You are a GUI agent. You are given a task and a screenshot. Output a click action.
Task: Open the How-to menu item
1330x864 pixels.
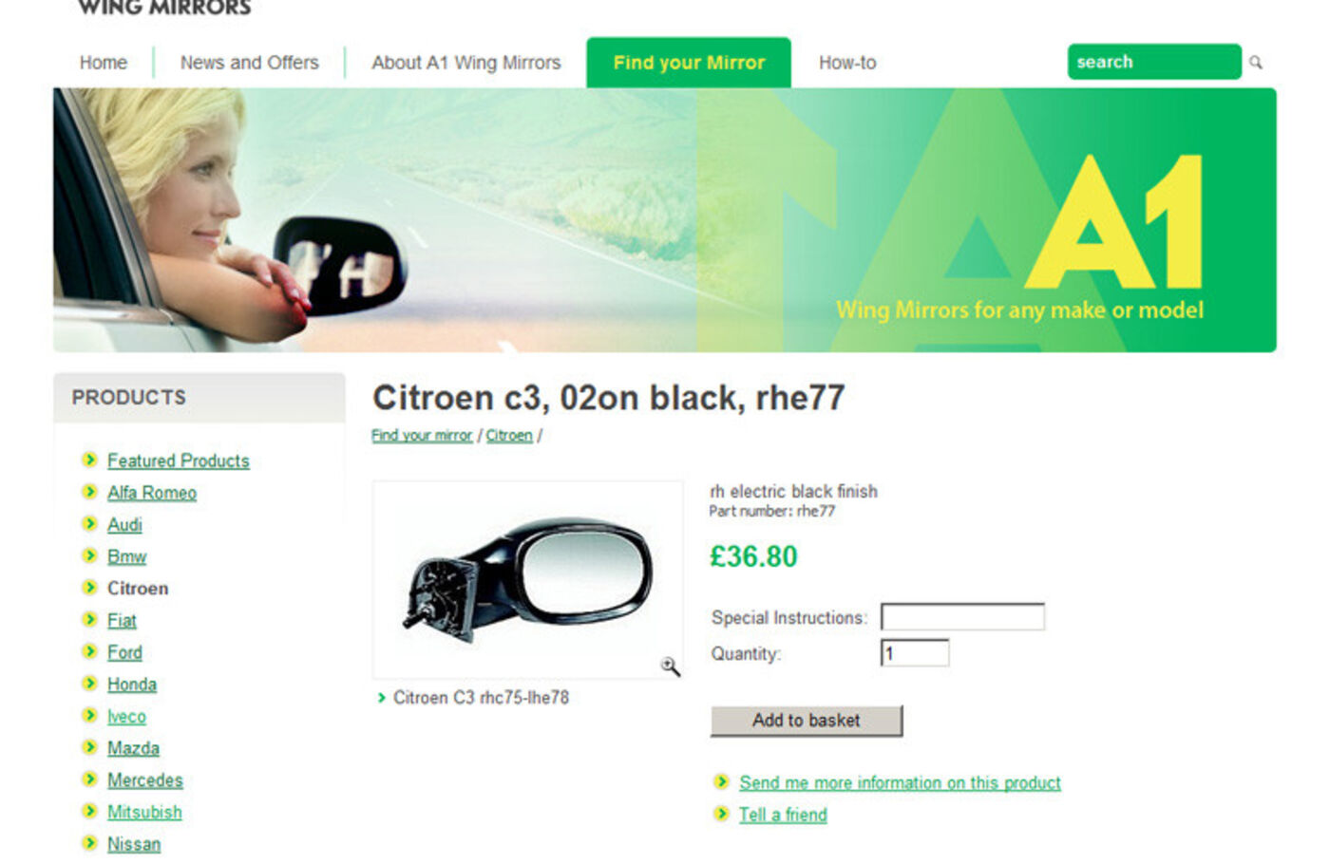[847, 63]
